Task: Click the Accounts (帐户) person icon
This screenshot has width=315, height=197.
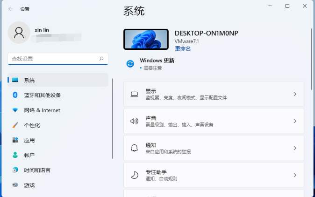Action: [x=15, y=155]
